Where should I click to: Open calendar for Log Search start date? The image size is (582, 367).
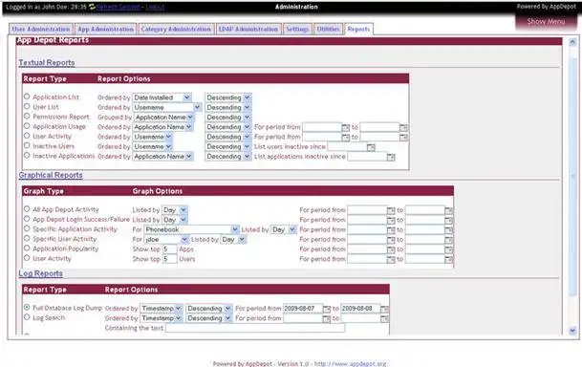[326, 319]
